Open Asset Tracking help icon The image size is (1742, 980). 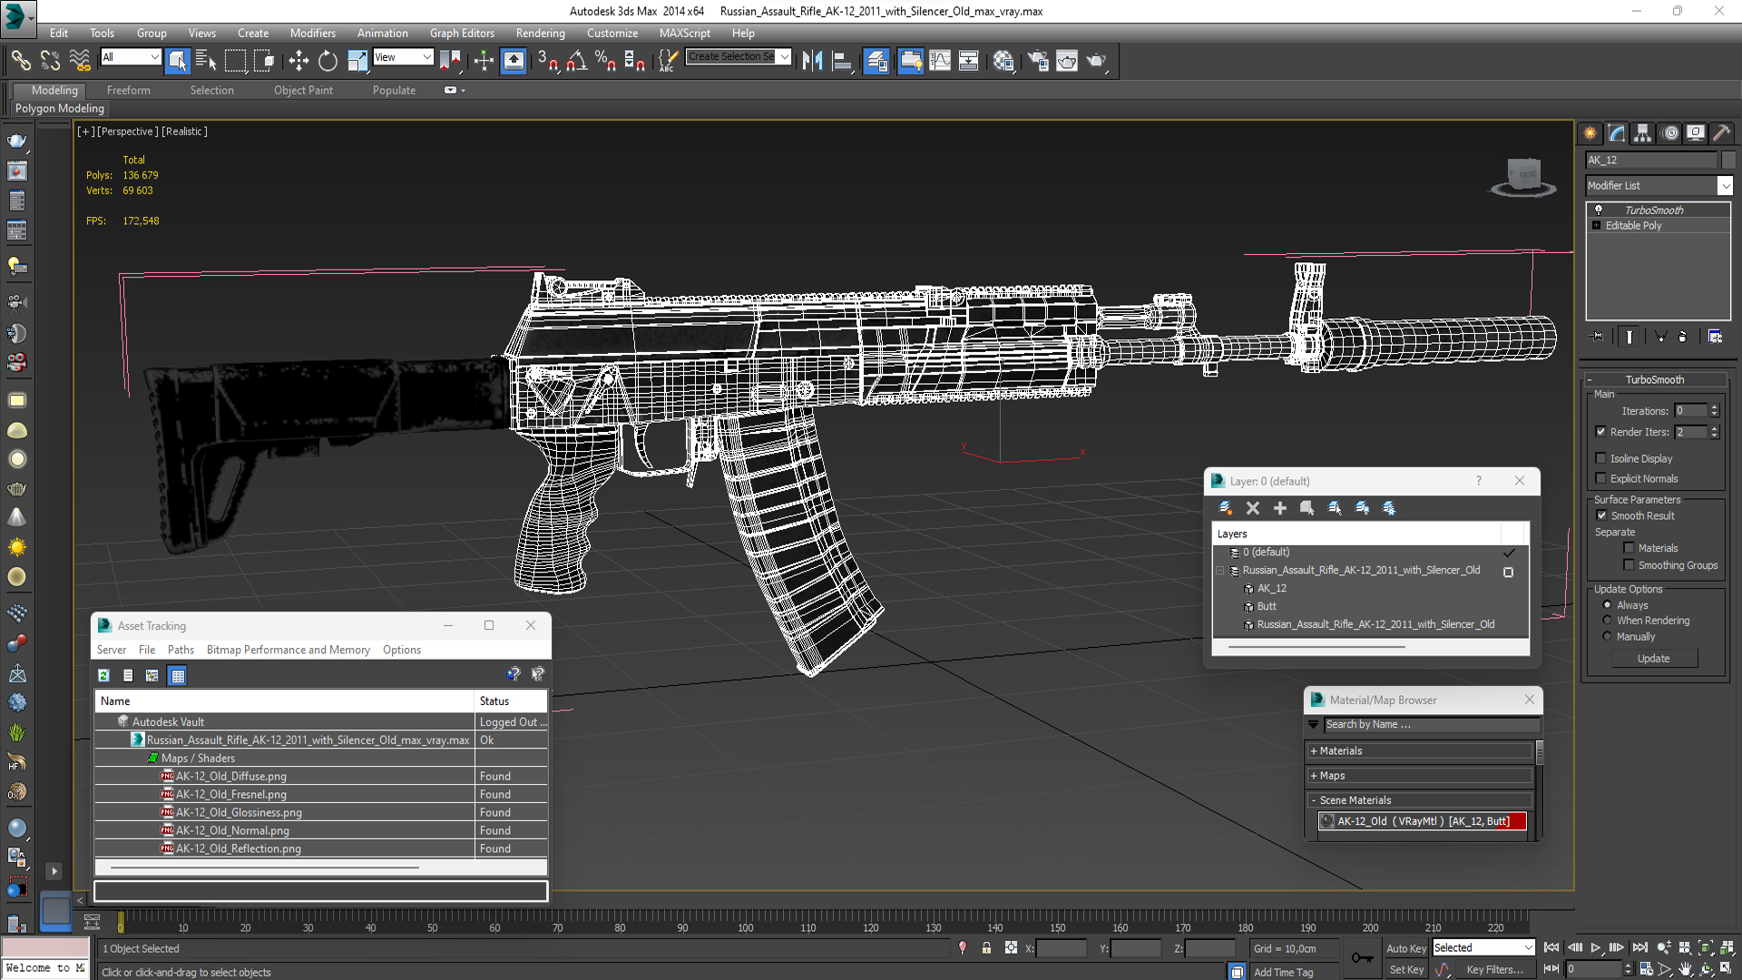click(514, 674)
